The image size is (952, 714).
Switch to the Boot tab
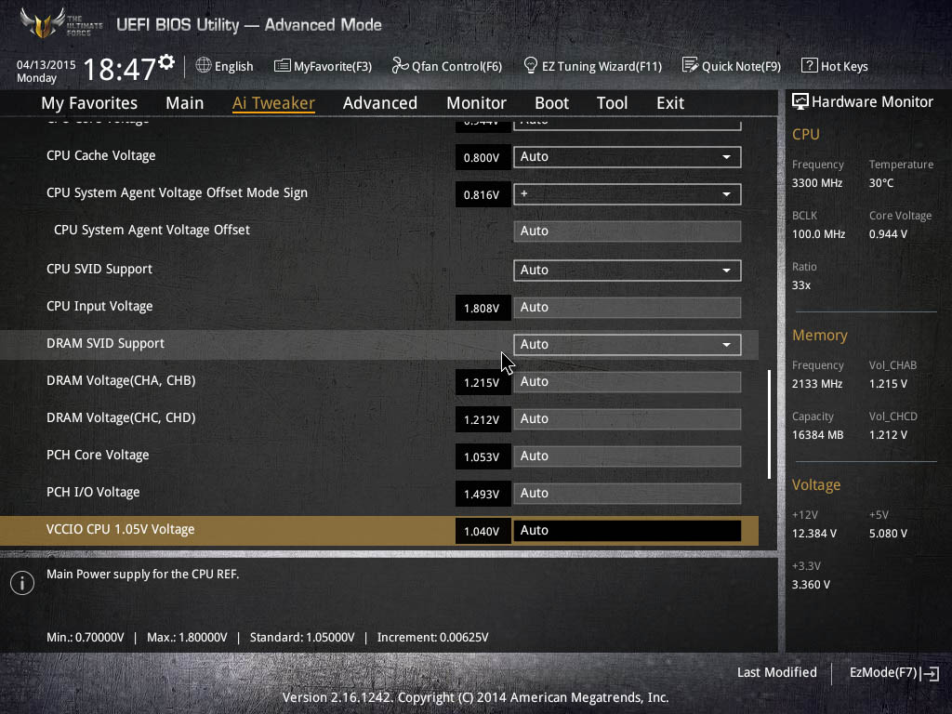click(552, 103)
